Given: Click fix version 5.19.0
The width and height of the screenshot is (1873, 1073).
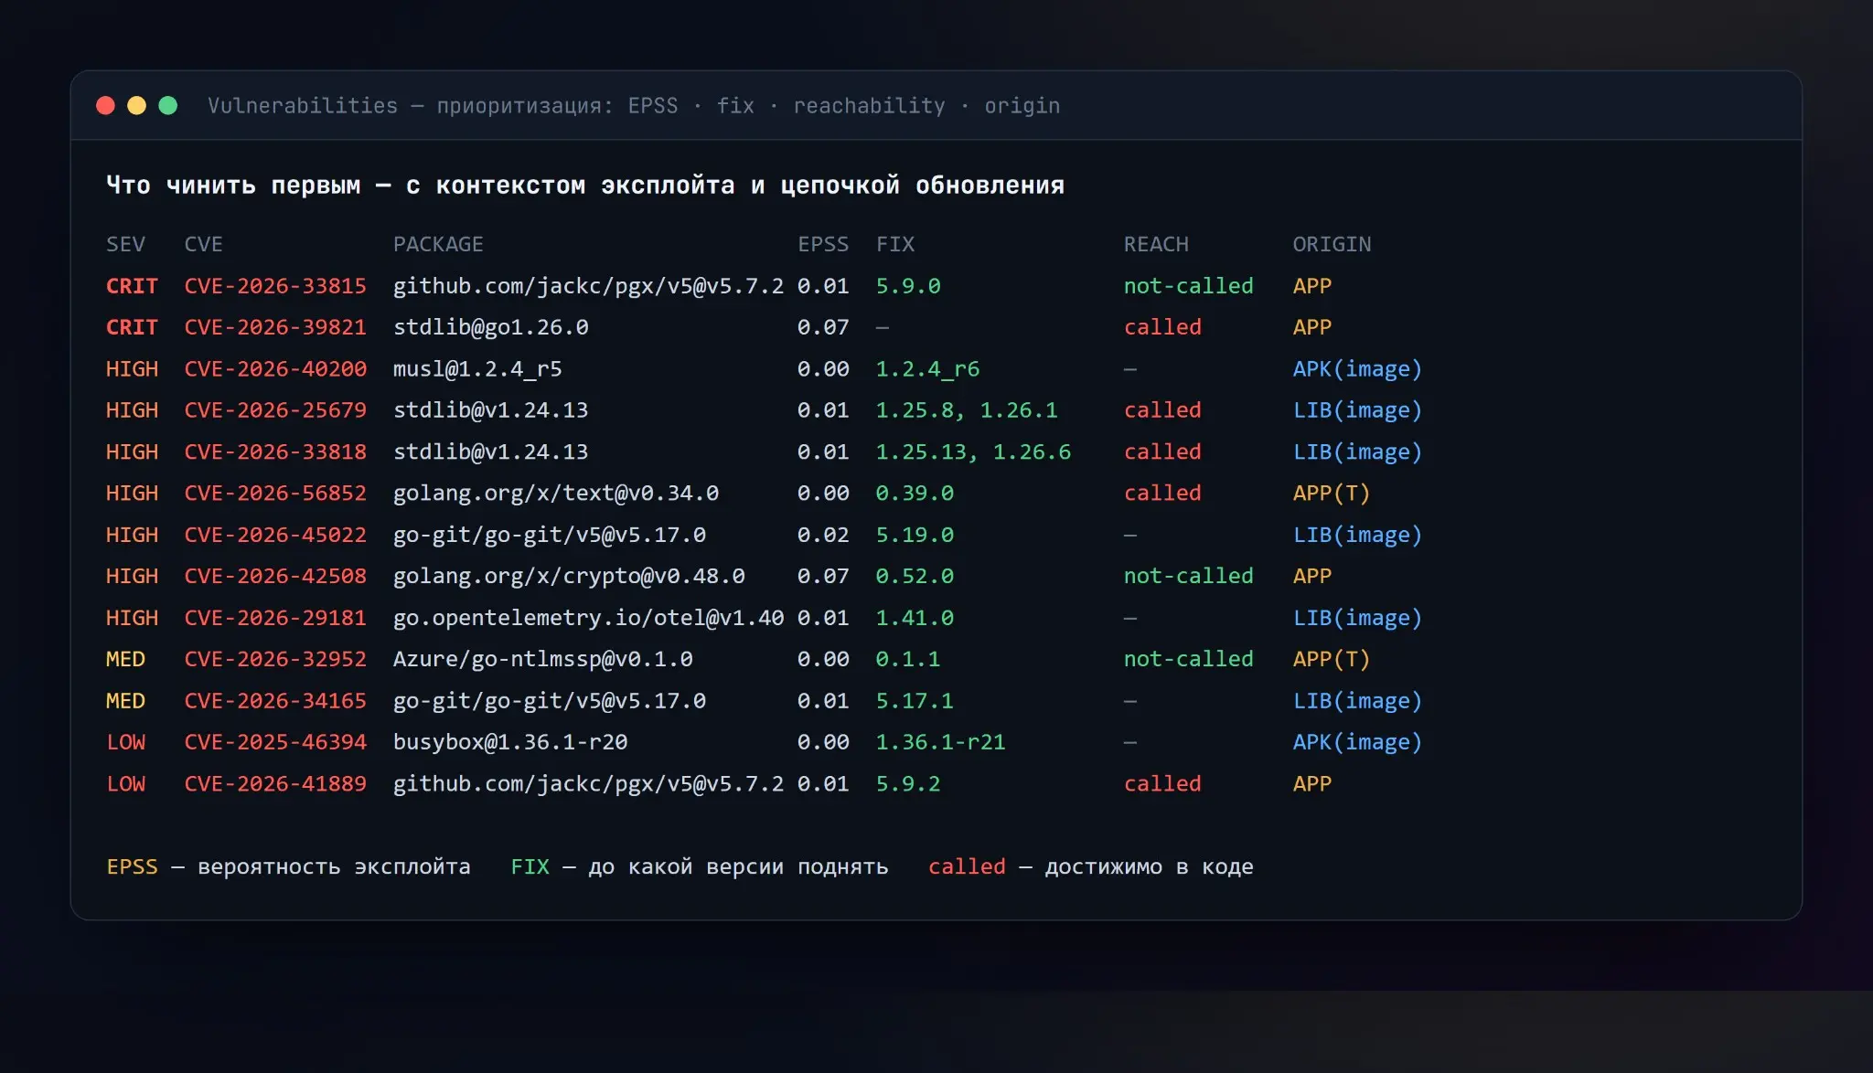Looking at the screenshot, I should [915, 535].
